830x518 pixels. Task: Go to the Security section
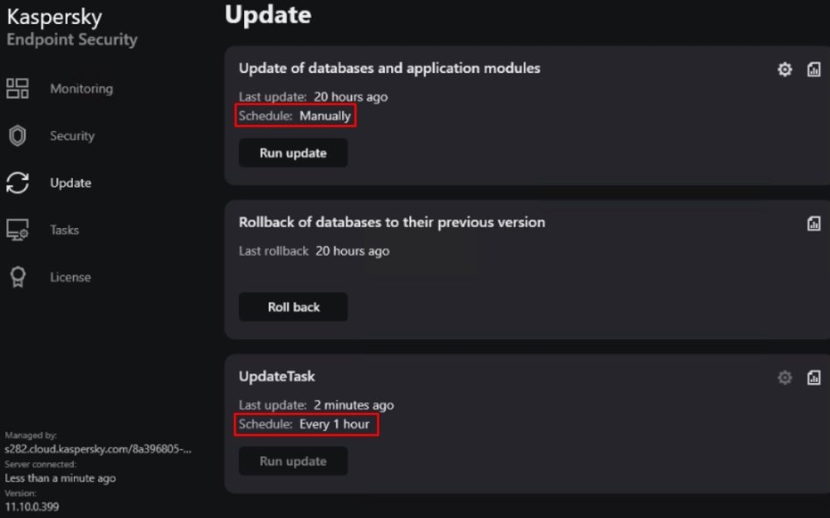pyautogui.click(x=72, y=136)
